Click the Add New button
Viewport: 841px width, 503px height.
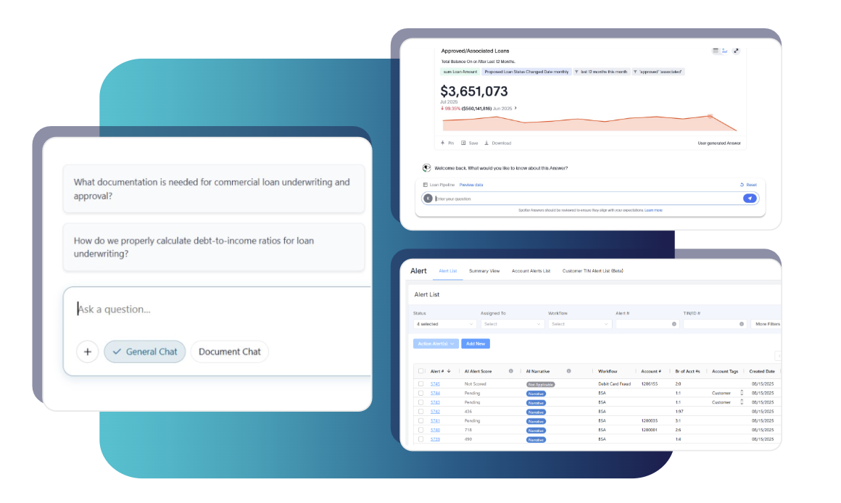475,343
